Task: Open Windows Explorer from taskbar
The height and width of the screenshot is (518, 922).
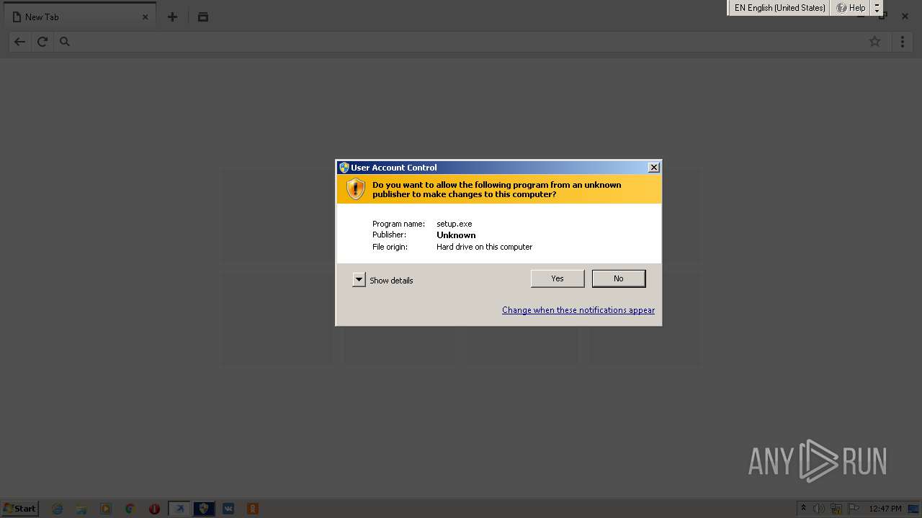Action: pyautogui.click(x=81, y=509)
